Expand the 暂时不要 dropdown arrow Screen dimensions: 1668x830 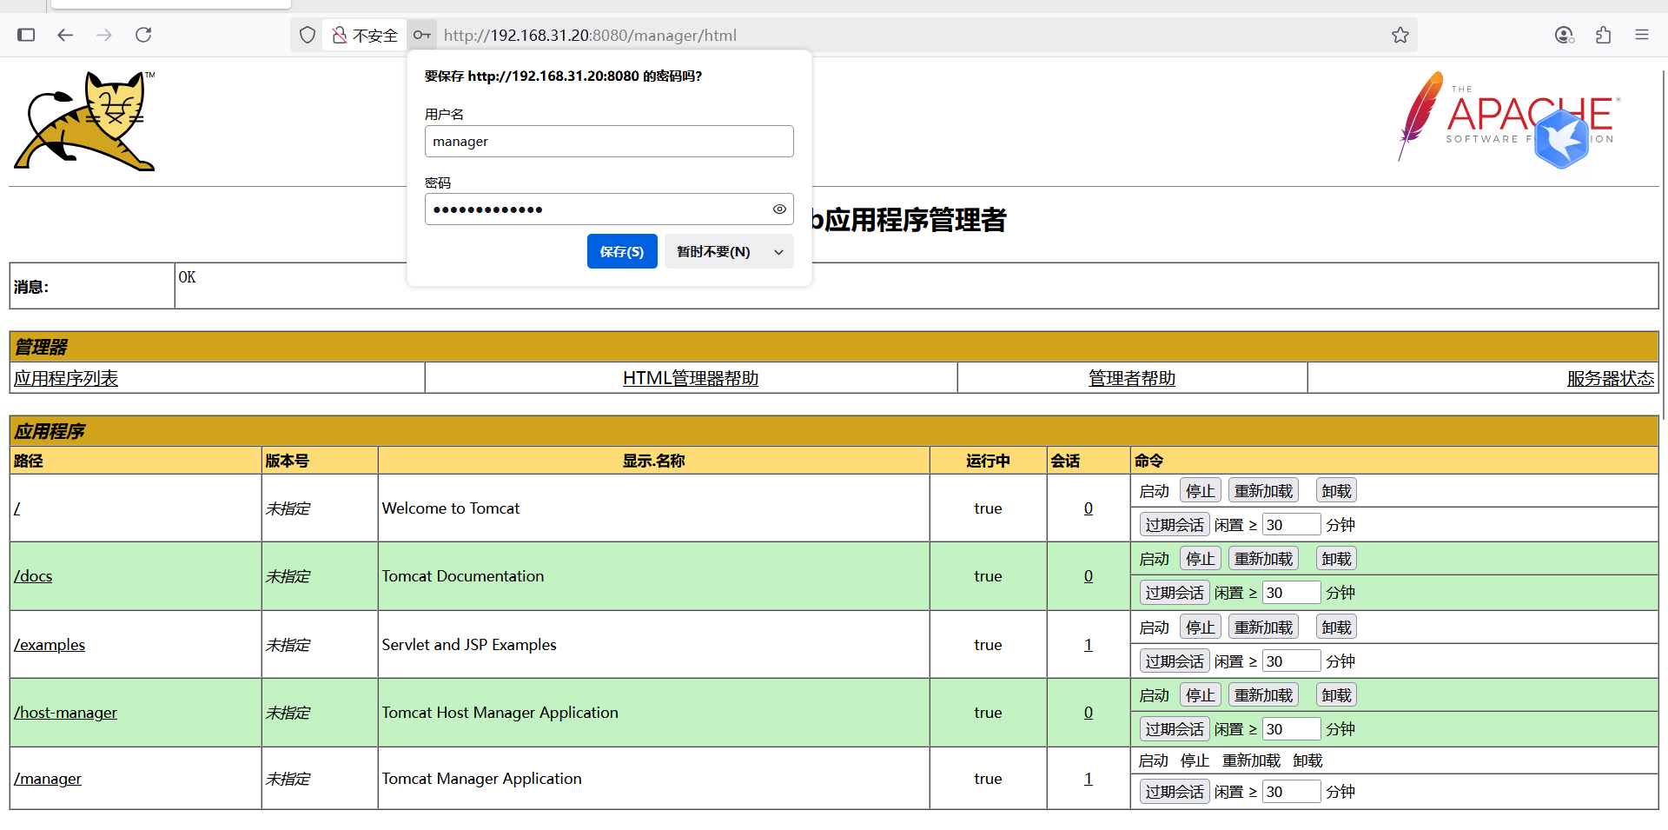tap(778, 252)
